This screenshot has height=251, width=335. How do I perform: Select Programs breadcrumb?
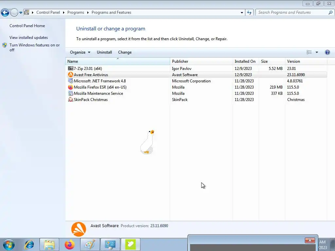tap(76, 12)
